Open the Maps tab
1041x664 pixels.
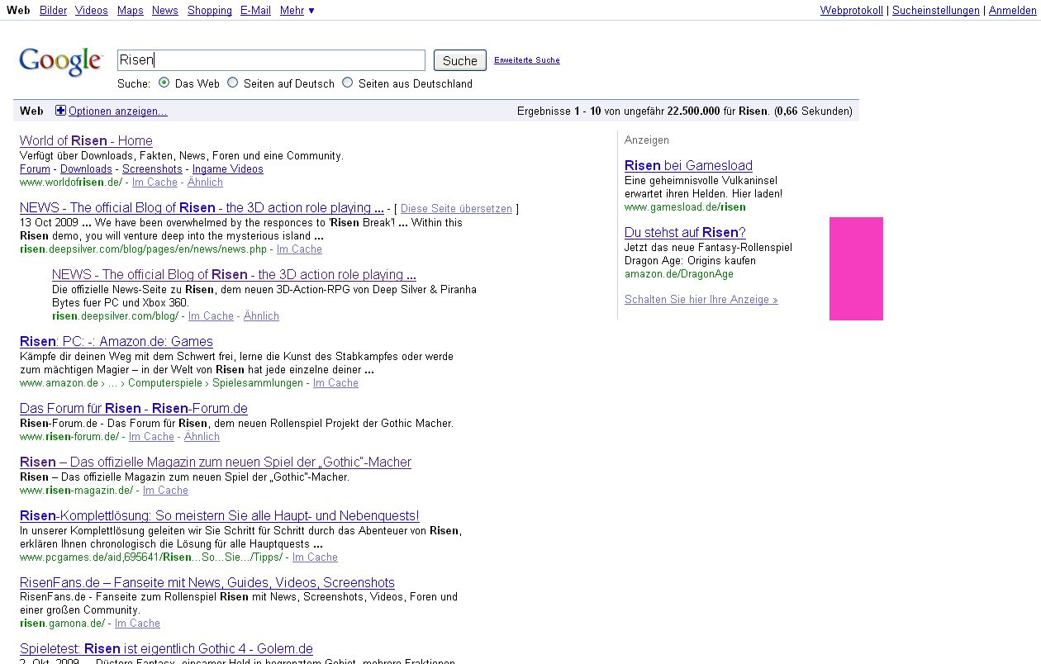point(130,10)
